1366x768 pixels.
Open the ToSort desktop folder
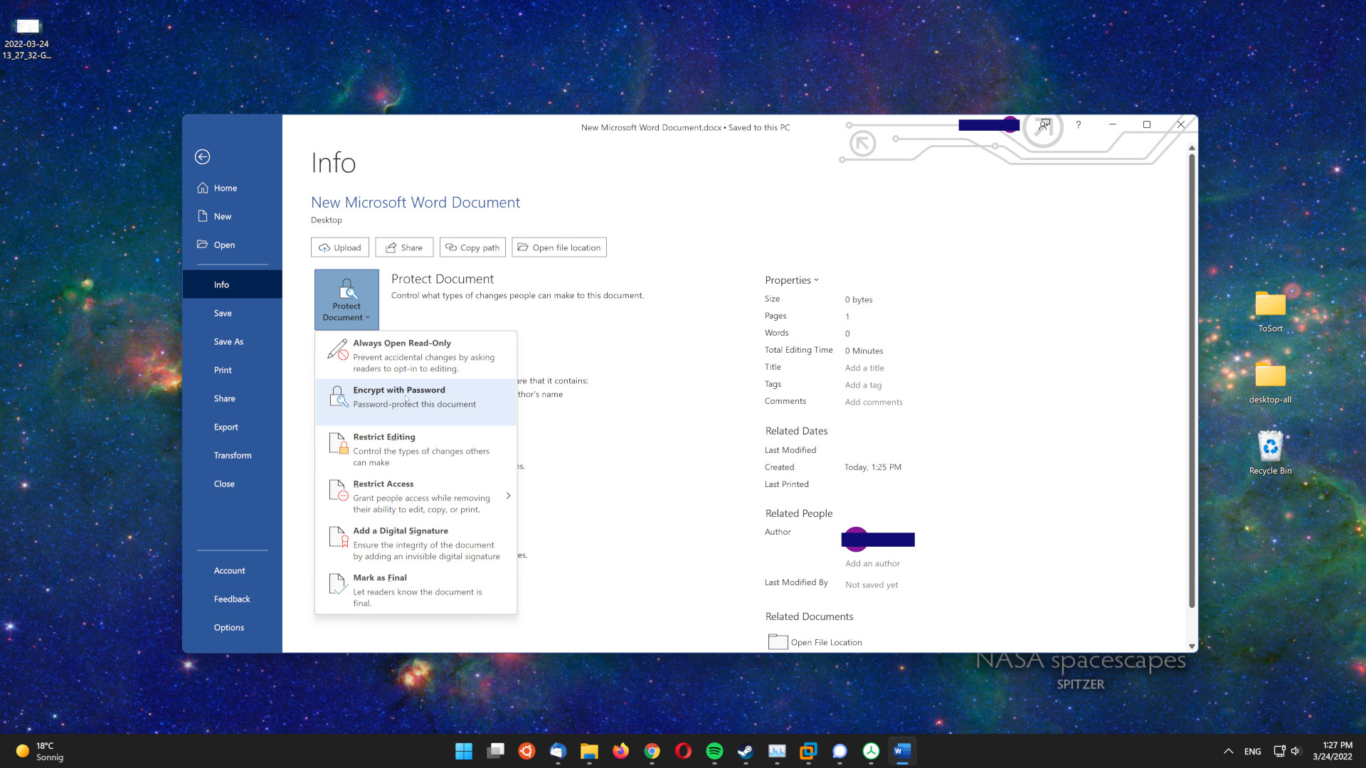[1271, 311]
